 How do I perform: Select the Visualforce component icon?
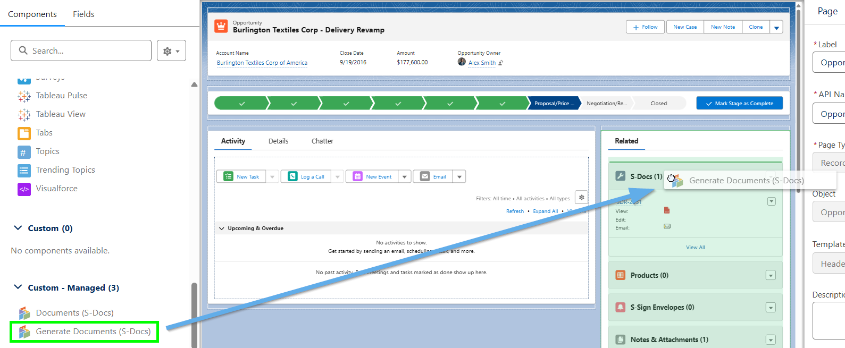coord(24,189)
